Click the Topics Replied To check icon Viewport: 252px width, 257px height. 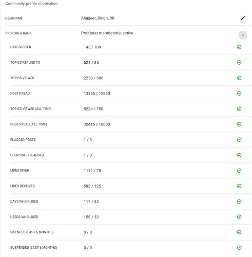(x=239, y=62)
